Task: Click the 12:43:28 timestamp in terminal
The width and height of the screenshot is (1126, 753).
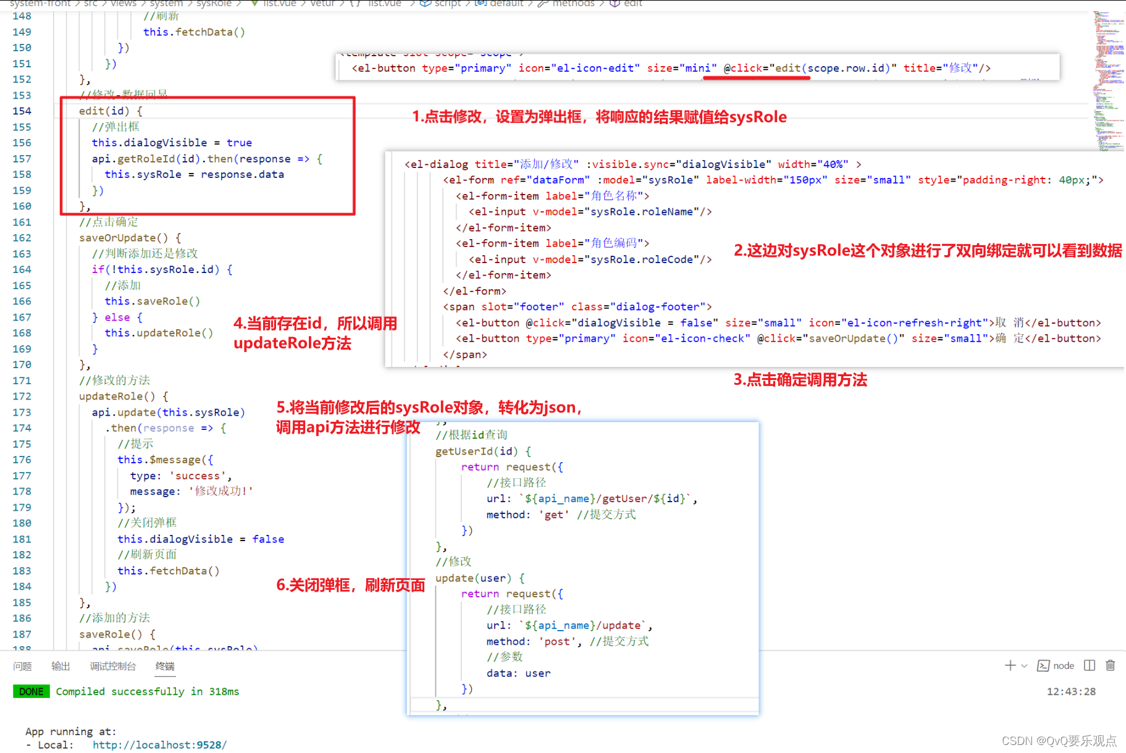Action: pos(1071,691)
